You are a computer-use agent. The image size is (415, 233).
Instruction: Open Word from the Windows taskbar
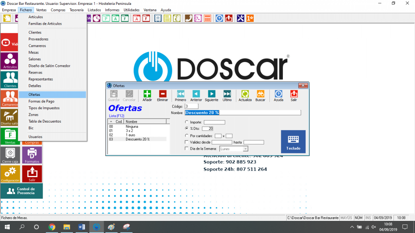[81, 227]
